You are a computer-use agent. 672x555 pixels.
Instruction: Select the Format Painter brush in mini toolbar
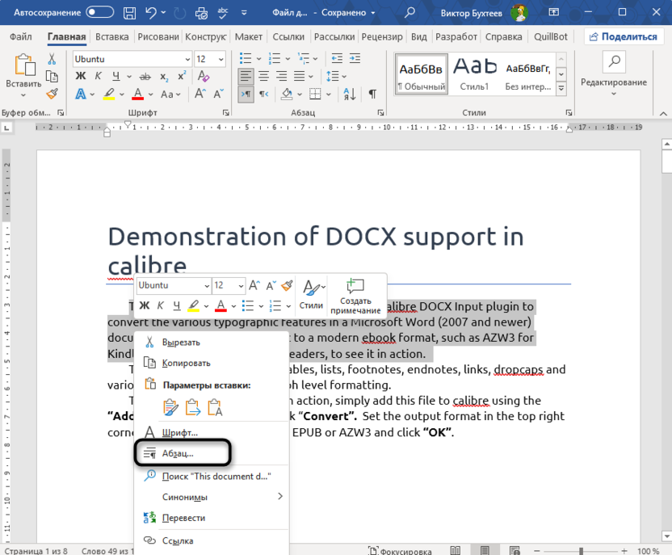pos(285,285)
